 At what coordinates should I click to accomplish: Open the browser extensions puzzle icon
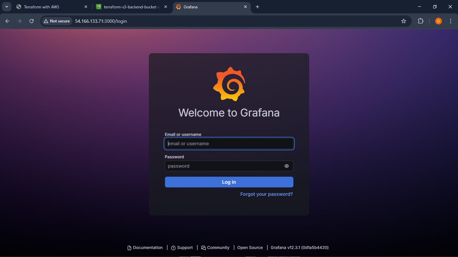(420, 21)
